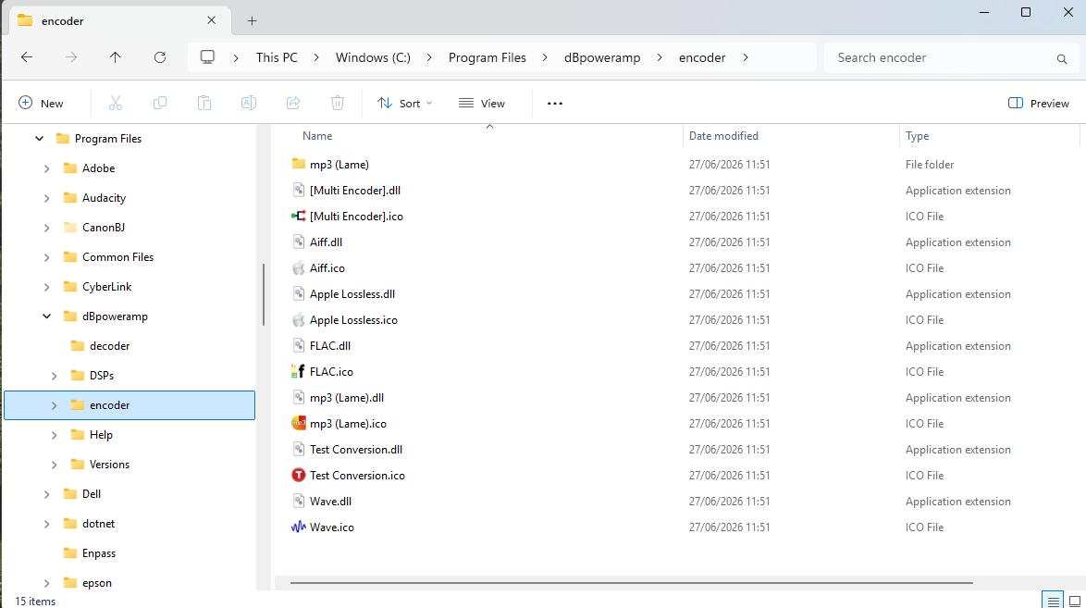Sort by Date modified column header
The width and height of the screenshot is (1086, 608).
pos(723,136)
